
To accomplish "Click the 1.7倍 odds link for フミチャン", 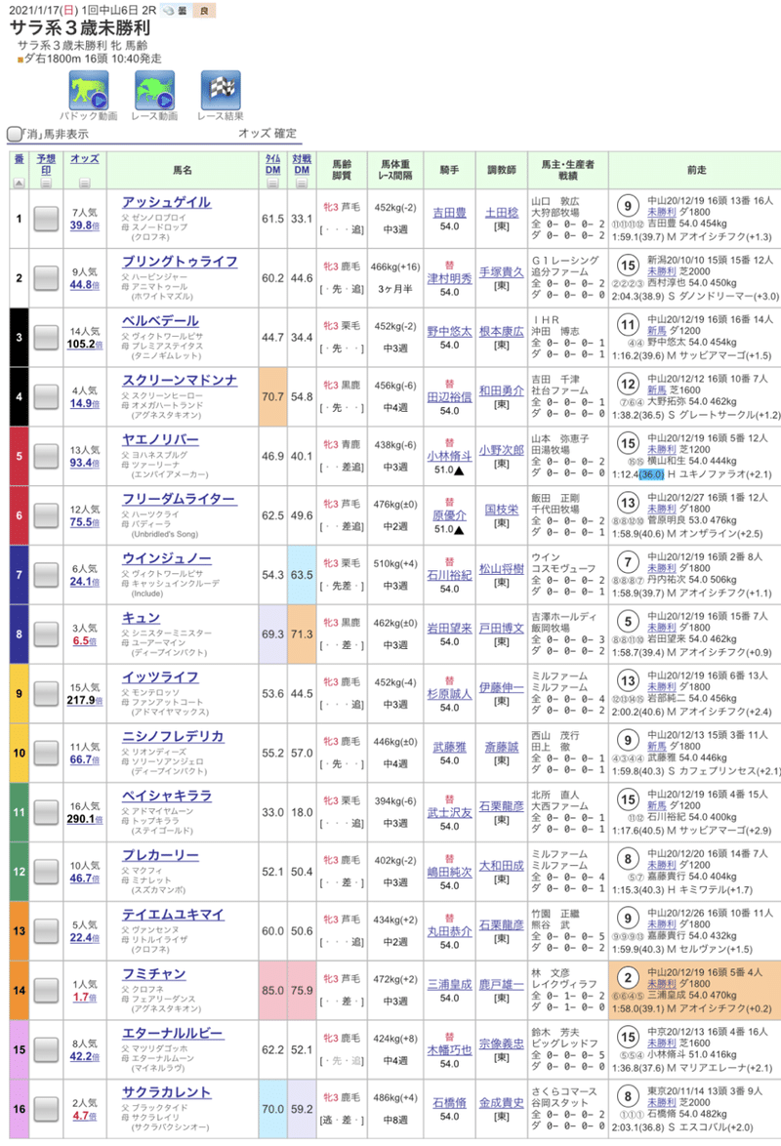I will [x=85, y=997].
